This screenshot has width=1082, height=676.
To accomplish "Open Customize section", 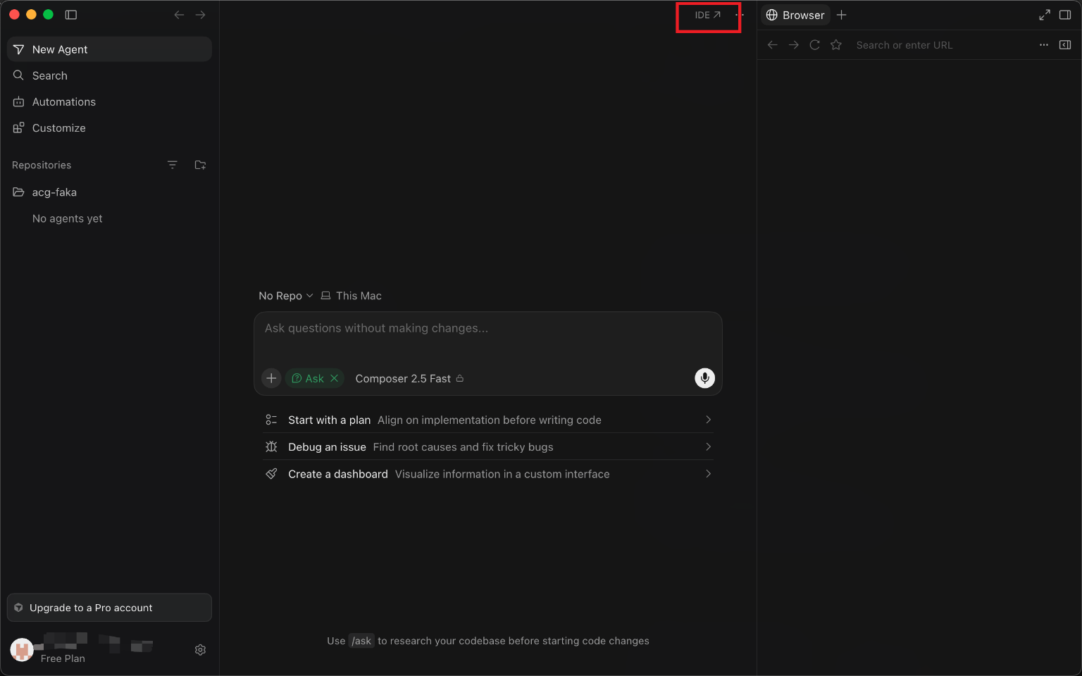I will 109,128.
